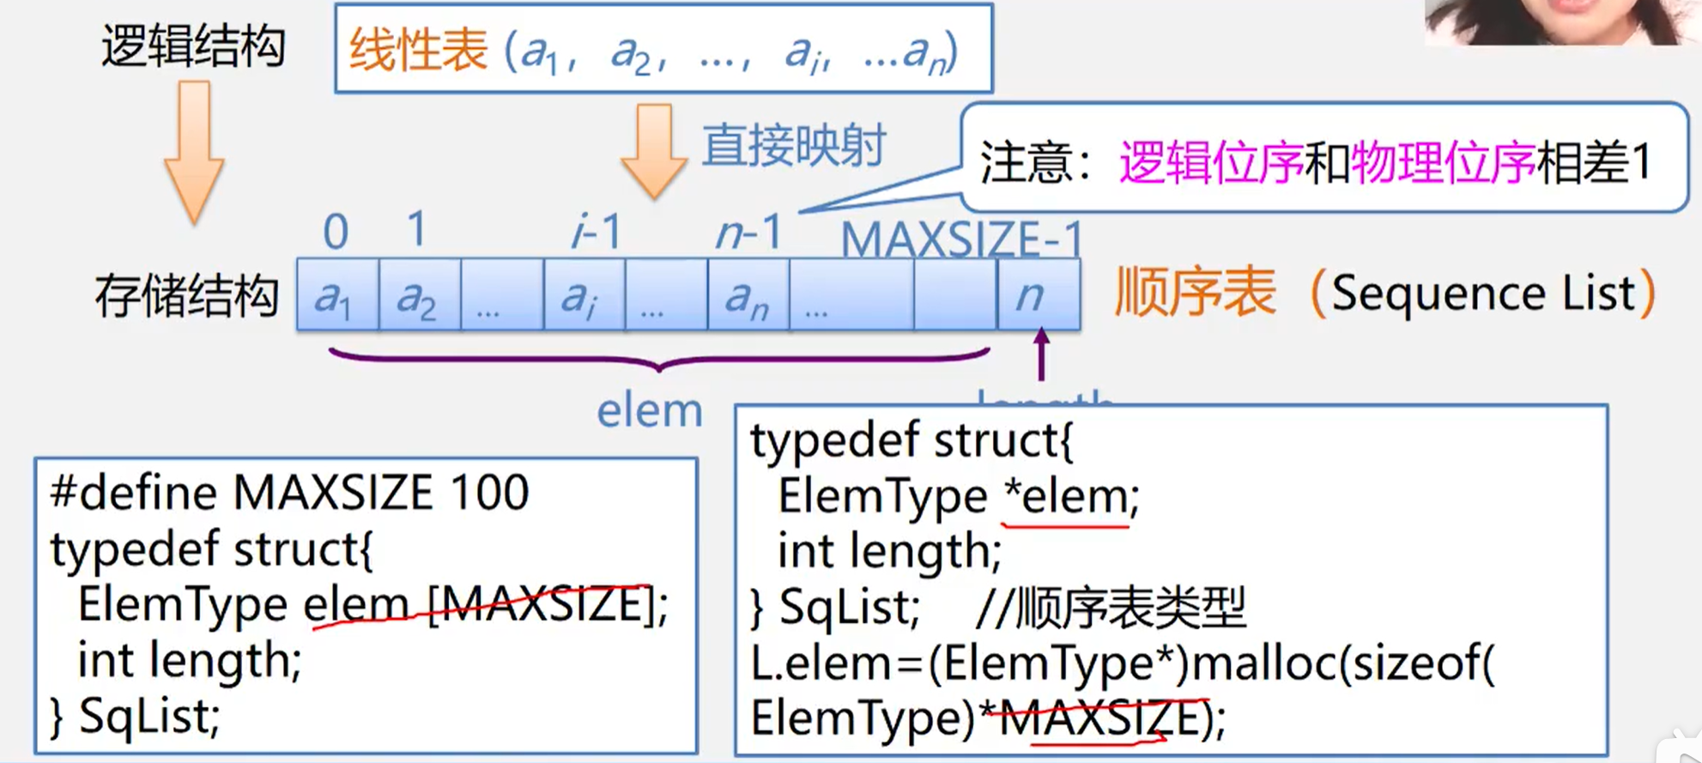This screenshot has width=1702, height=763.
Task: Click the 'MAXSIZE-1' index label
Action: click(x=962, y=239)
